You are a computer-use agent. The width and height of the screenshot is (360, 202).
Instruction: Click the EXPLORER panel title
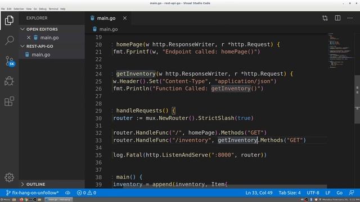point(37,18)
